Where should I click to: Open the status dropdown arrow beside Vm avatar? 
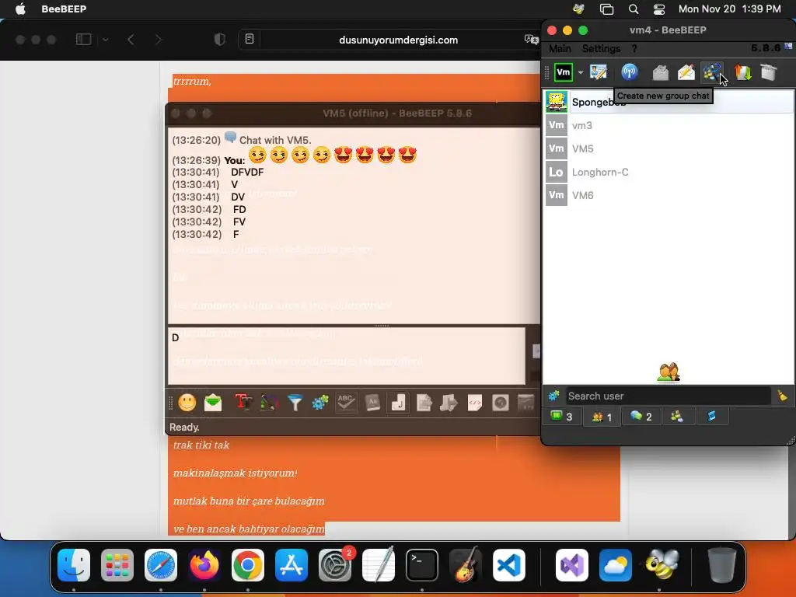click(x=581, y=72)
